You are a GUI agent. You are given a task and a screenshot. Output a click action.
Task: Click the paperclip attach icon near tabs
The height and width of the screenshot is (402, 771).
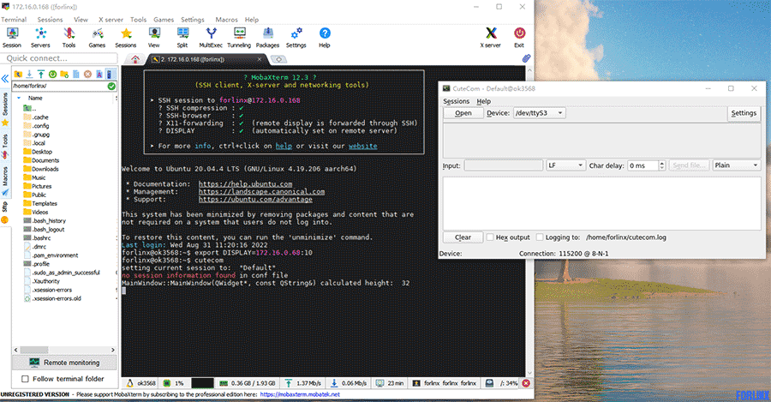coord(526,58)
